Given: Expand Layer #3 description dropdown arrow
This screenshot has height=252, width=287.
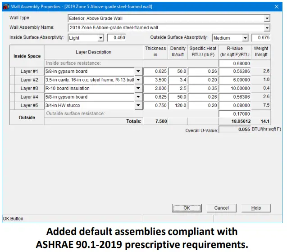Looking at the screenshot, I should point(138,88).
